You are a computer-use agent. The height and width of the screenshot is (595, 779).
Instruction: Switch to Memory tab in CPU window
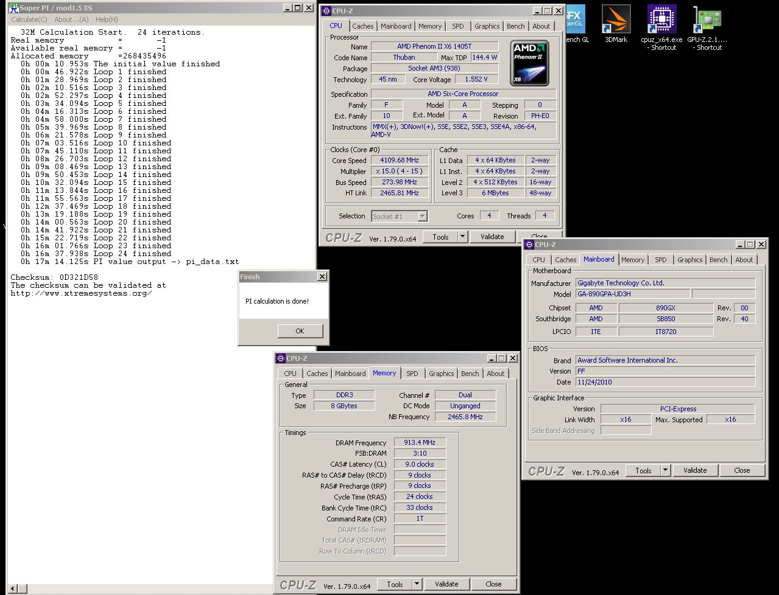(x=430, y=26)
